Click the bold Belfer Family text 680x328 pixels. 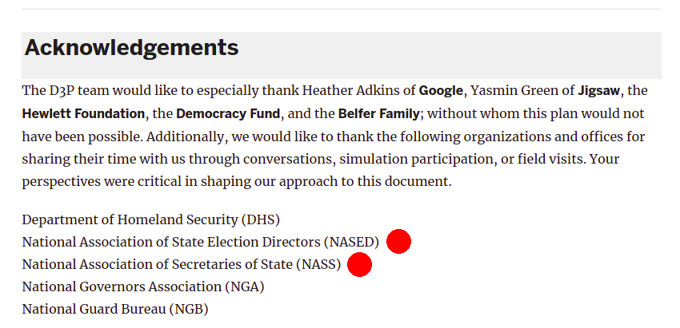coord(379,114)
